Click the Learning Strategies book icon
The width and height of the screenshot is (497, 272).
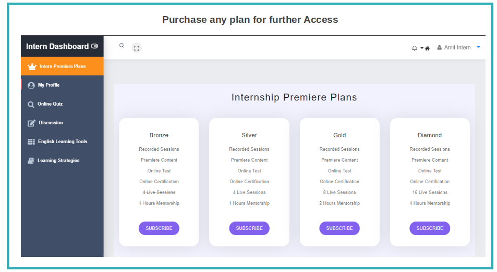pos(31,161)
